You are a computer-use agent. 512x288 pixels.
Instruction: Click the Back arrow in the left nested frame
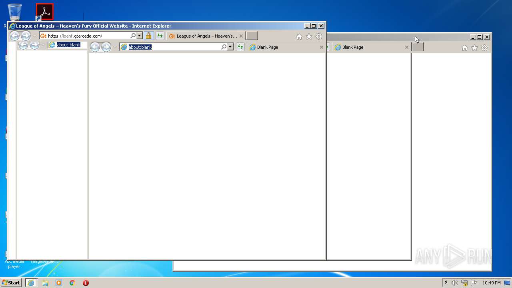[23, 45]
